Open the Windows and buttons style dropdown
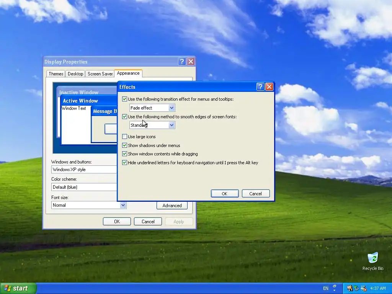 [84, 170]
